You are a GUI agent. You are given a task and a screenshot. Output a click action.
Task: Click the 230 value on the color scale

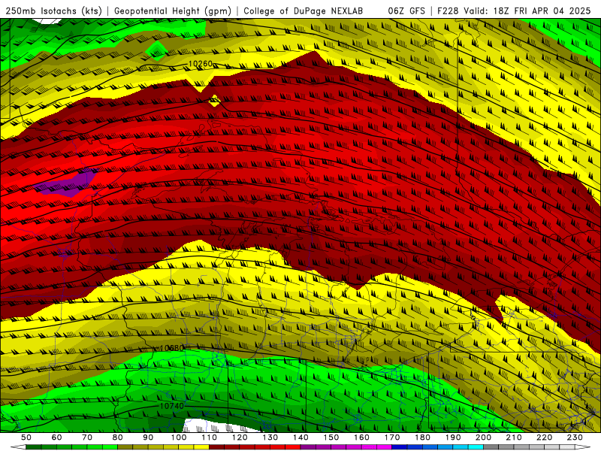click(x=575, y=437)
